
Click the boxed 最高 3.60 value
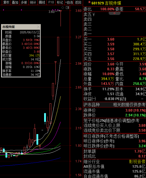pos(142,69)
